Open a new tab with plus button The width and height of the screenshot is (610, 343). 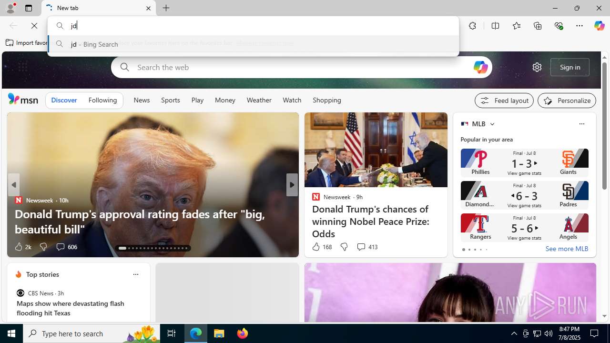(166, 8)
